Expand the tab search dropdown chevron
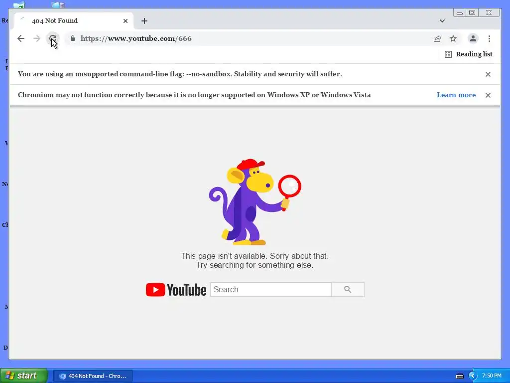Screen dimensions: 510x383 [x=442, y=21]
